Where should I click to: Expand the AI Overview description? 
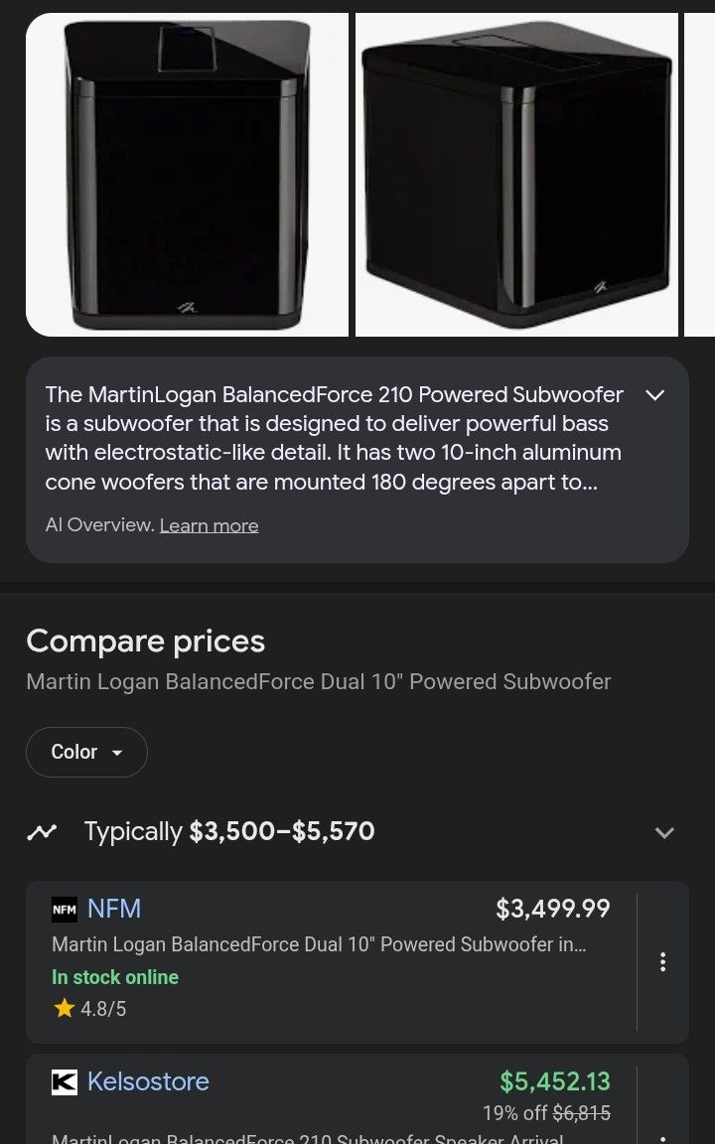pyautogui.click(x=654, y=395)
